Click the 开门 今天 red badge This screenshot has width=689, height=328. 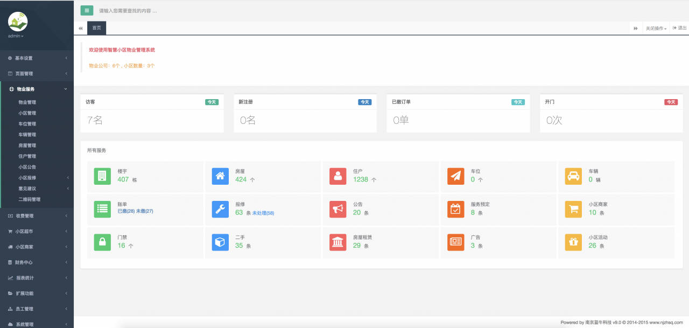(x=671, y=102)
